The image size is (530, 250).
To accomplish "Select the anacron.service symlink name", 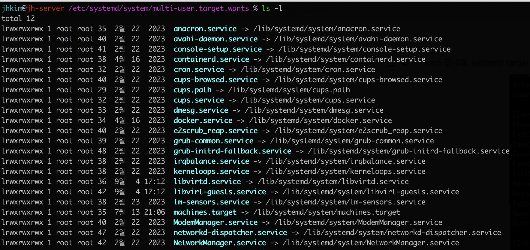I will click(205, 29).
